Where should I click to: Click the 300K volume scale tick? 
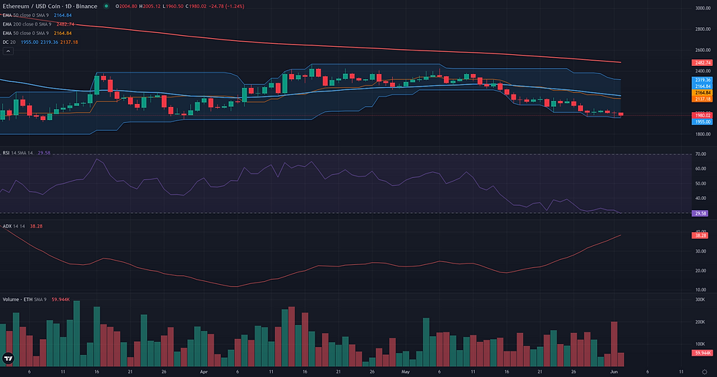(x=700, y=299)
